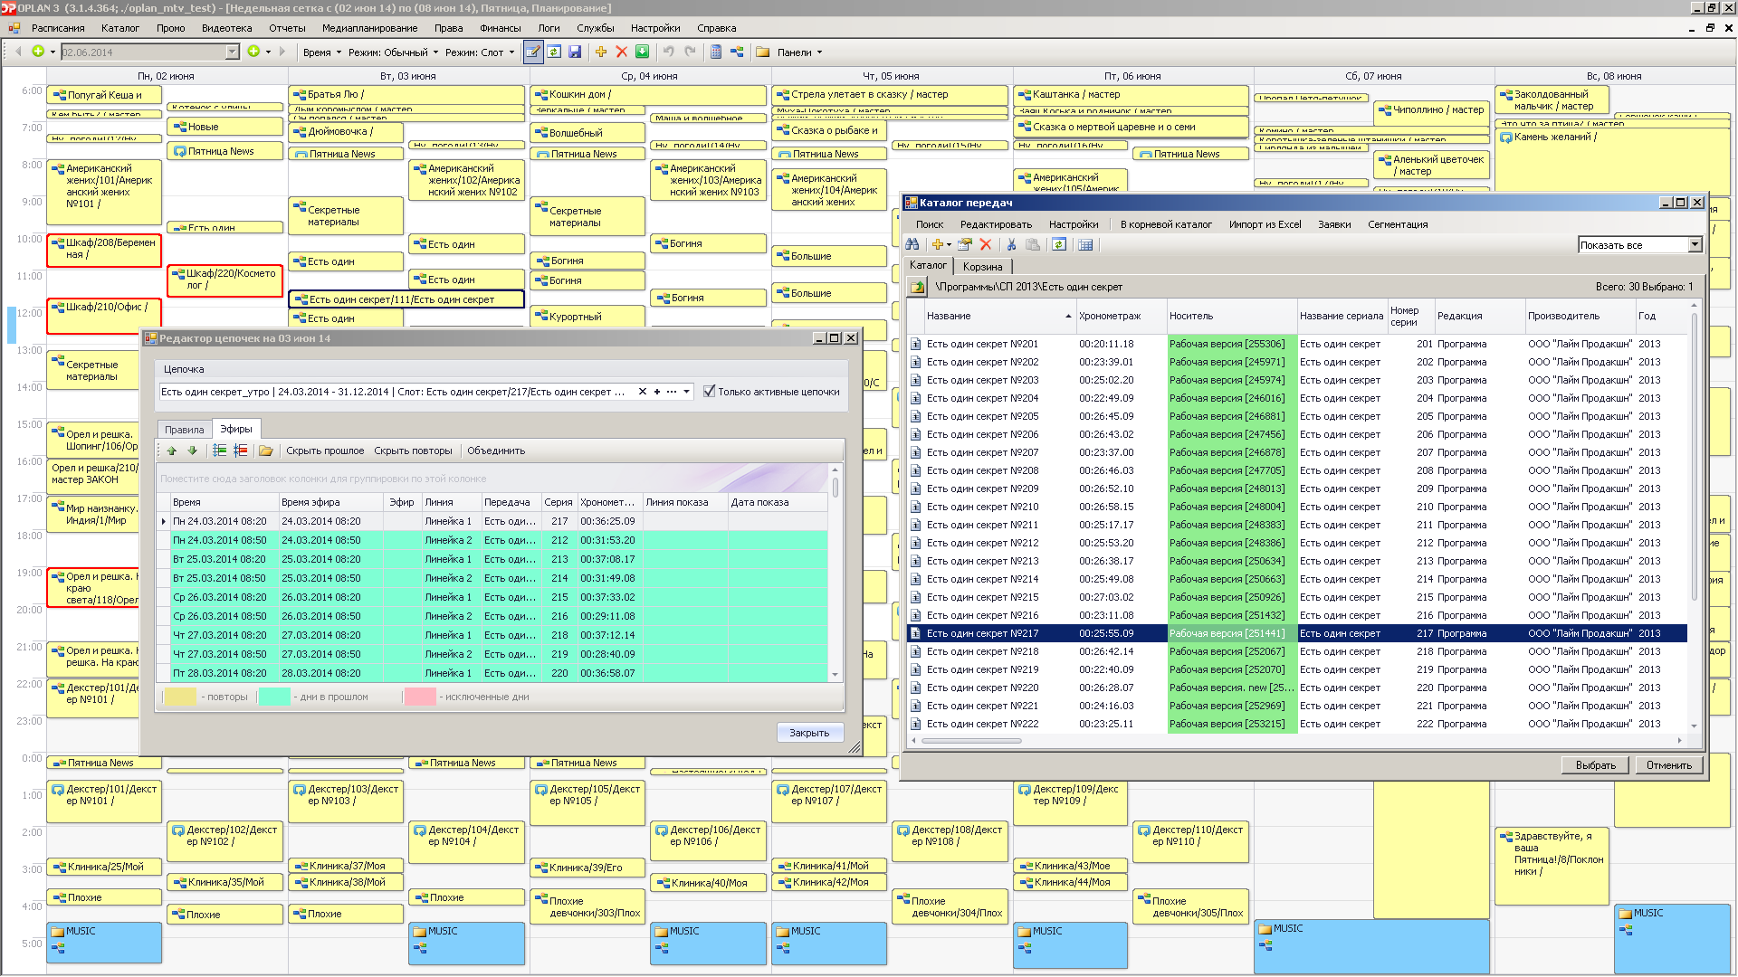The width and height of the screenshot is (1738, 977).
Task: Click the refresh icon in catalog toolbar
Action: [1059, 244]
